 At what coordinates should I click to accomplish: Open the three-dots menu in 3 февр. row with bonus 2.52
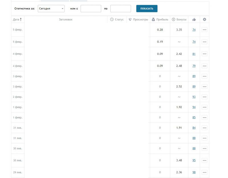coord(204,87)
